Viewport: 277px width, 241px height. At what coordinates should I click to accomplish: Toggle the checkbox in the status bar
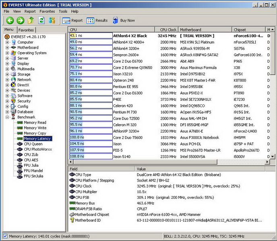coord(5,236)
